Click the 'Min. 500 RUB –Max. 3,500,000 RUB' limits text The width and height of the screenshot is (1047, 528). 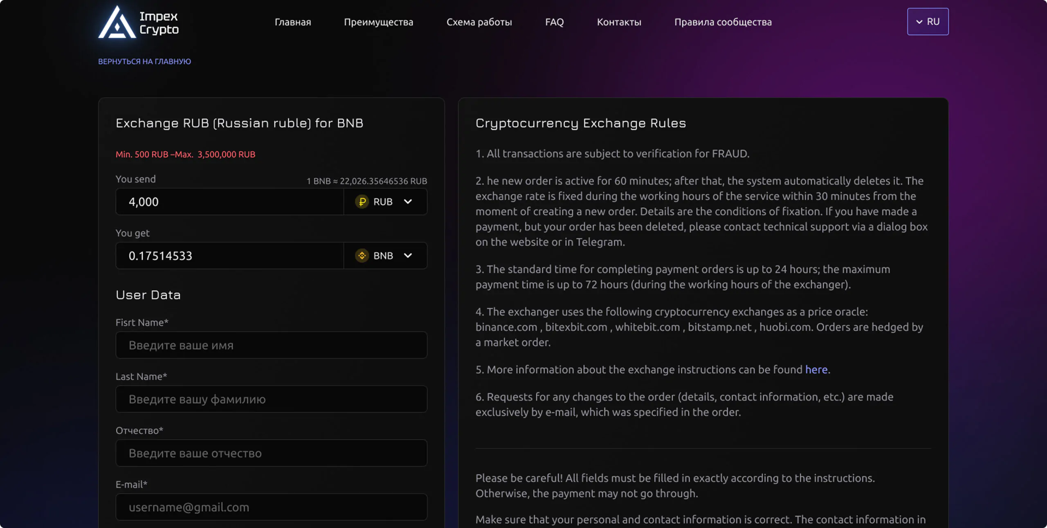(185, 155)
